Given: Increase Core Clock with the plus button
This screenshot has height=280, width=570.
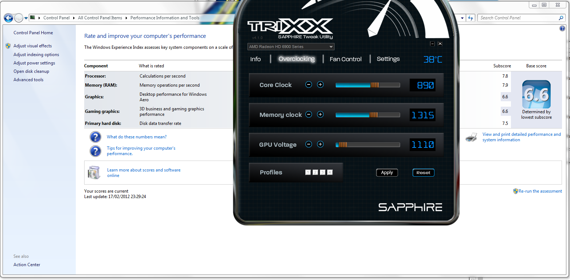Looking at the screenshot, I should [320, 85].
